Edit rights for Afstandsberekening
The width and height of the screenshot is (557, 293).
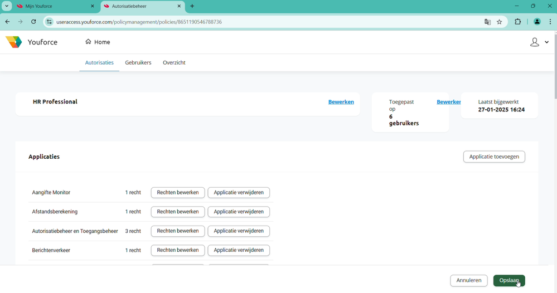pyautogui.click(x=178, y=212)
